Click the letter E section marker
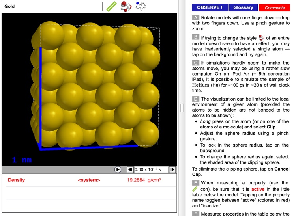296x216 pixels. click(196, 183)
